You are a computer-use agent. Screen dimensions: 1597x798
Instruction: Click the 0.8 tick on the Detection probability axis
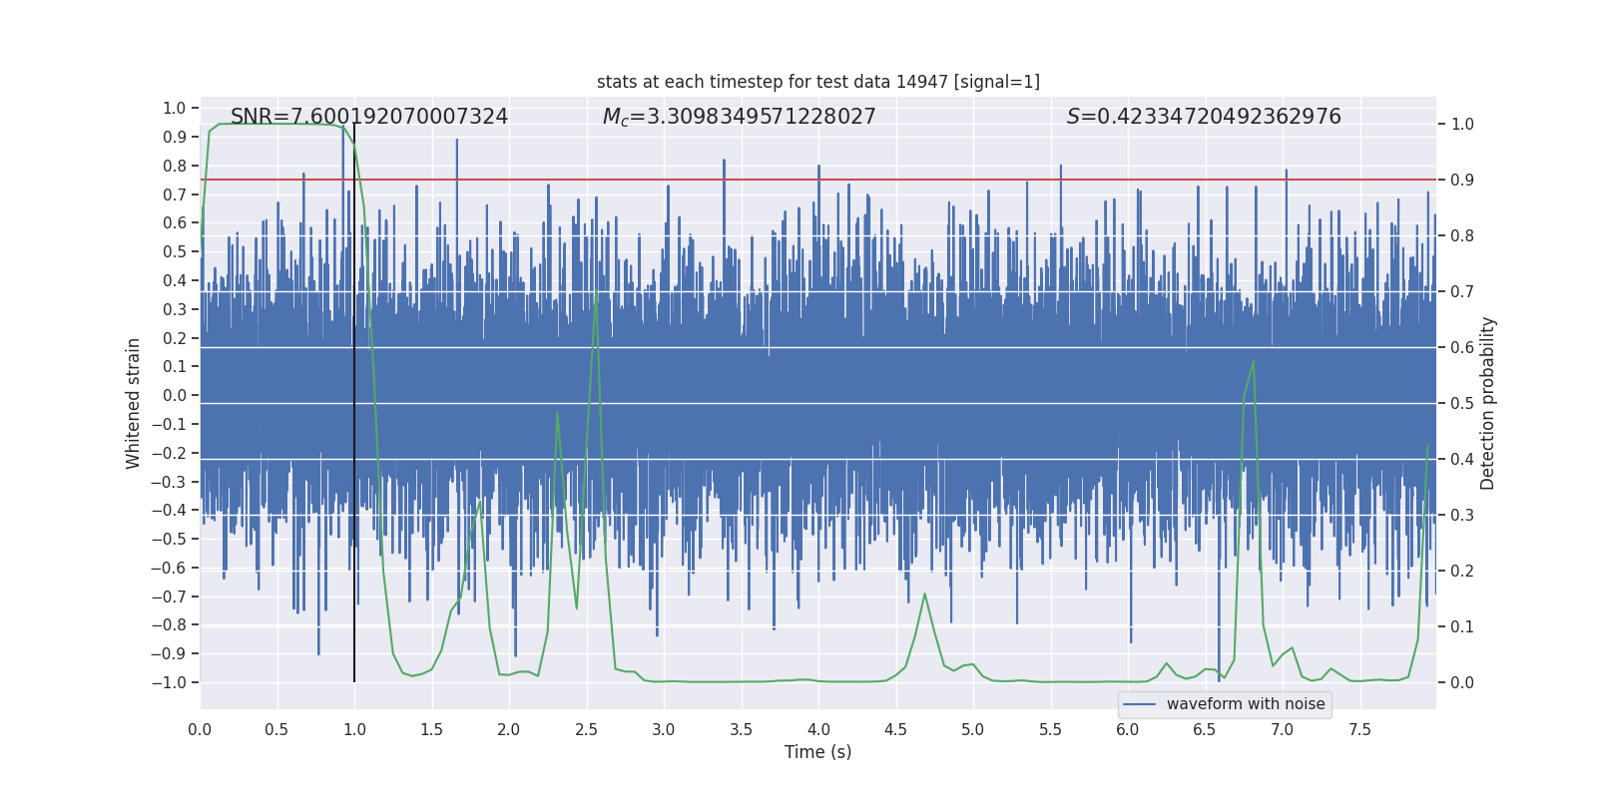pyautogui.click(x=1462, y=235)
